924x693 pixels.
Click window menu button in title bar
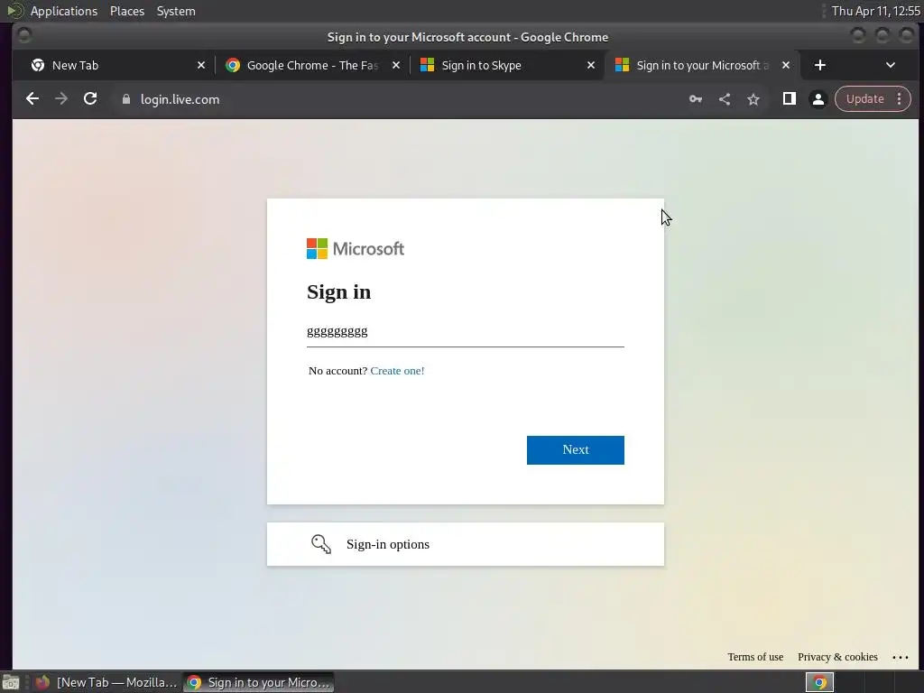pos(24,36)
